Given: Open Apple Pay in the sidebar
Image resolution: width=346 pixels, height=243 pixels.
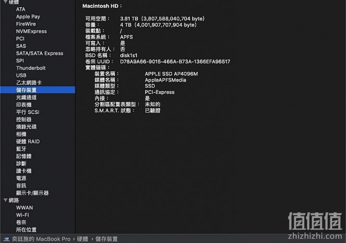Looking at the screenshot, I should 28,17.
